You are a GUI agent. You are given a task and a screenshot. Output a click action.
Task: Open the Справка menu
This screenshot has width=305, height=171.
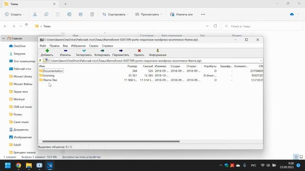pos(107,46)
